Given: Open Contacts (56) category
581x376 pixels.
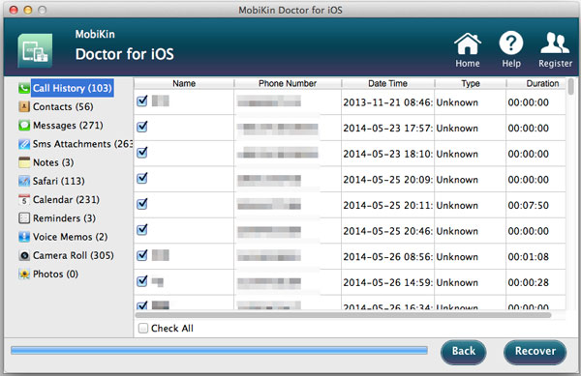Looking at the screenshot, I should click(x=63, y=107).
